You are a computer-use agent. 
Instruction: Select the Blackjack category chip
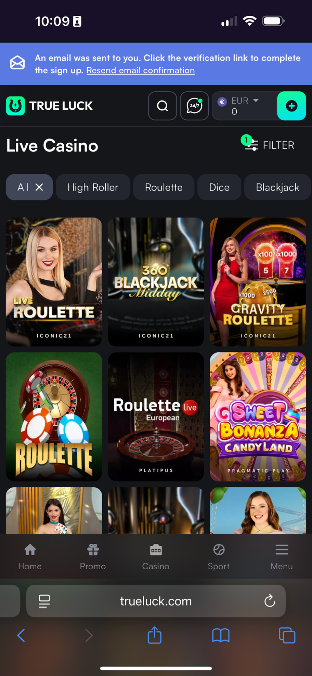[277, 187]
